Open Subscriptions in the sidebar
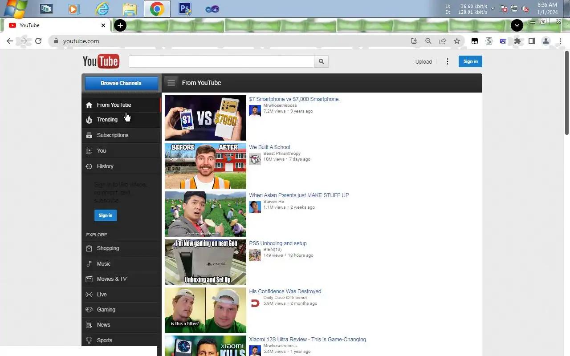This screenshot has height=356, width=570. click(121, 135)
